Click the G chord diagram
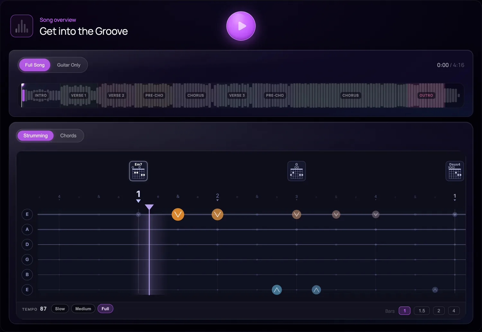The width and height of the screenshot is (482, 332). coord(297,171)
